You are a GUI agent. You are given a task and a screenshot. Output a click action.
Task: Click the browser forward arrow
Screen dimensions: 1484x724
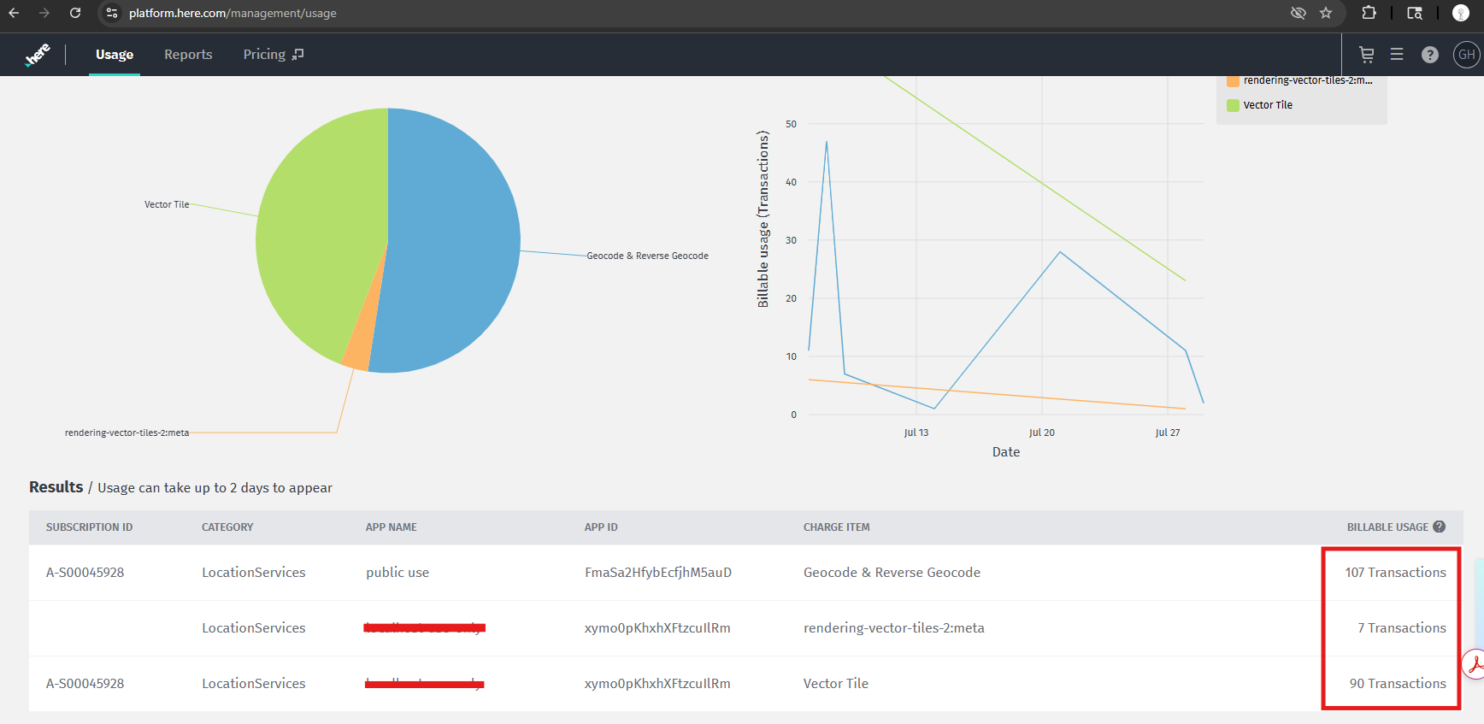click(44, 13)
